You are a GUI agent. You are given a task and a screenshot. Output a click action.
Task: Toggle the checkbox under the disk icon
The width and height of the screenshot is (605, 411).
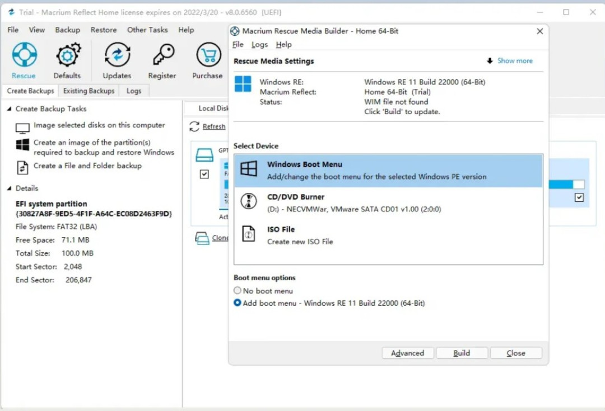point(204,174)
